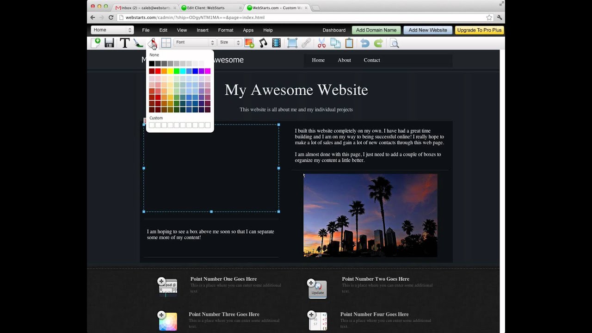Save the page with floppy disk icon
592x333 pixels.
(x=109, y=43)
